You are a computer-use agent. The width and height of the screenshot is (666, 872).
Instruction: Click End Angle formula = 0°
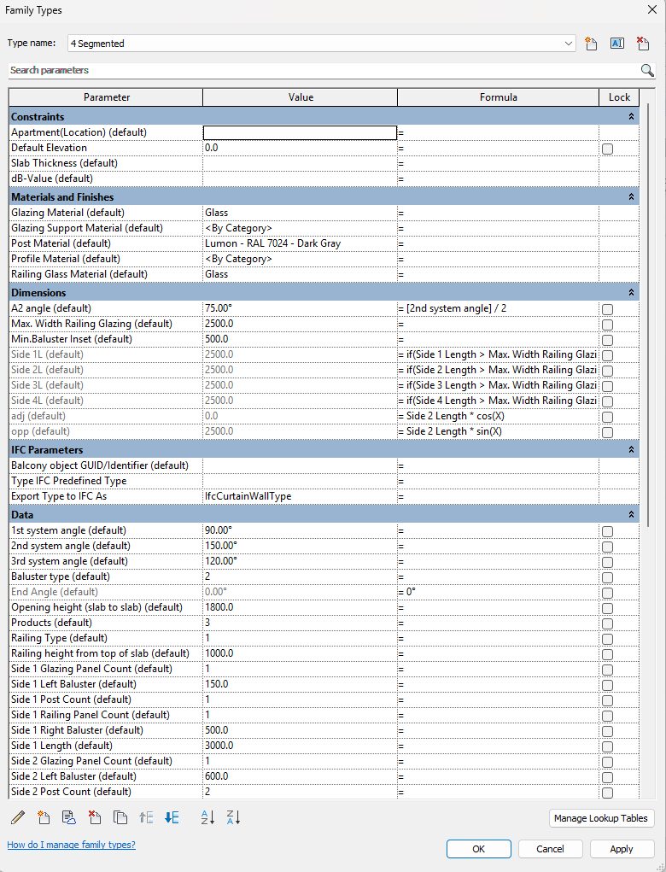click(x=498, y=592)
